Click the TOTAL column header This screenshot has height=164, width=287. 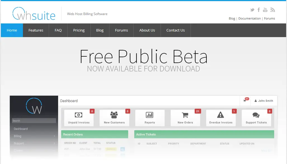pos(97,143)
